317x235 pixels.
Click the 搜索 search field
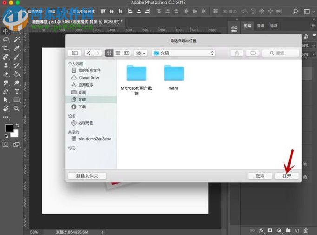(x=280, y=53)
